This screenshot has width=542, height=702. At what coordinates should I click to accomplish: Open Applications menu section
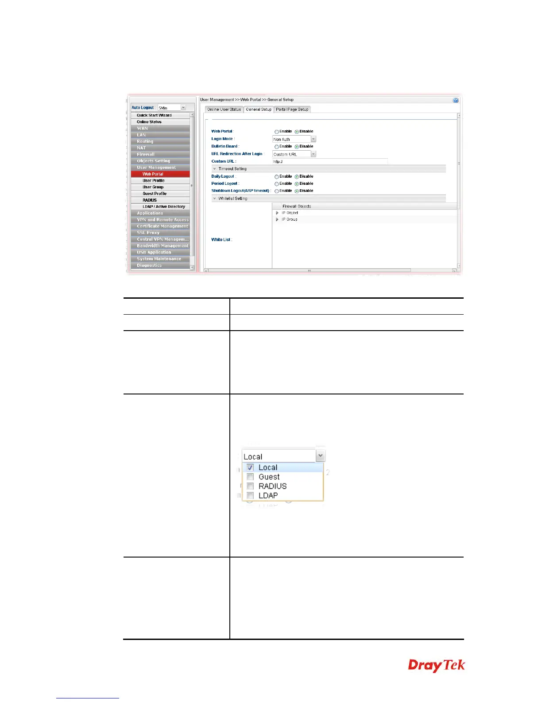click(160, 213)
